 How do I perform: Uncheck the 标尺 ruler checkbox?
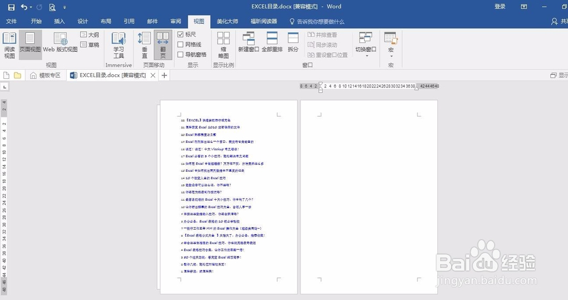[x=187, y=35]
